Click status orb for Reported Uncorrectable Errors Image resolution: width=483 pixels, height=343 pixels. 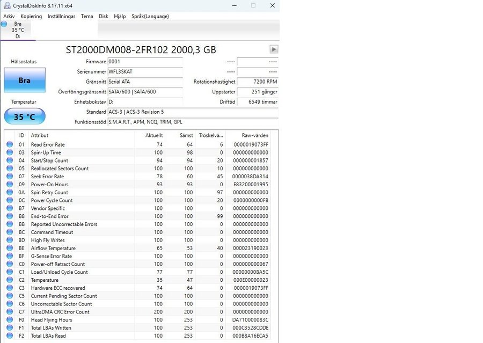[x=10, y=224]
